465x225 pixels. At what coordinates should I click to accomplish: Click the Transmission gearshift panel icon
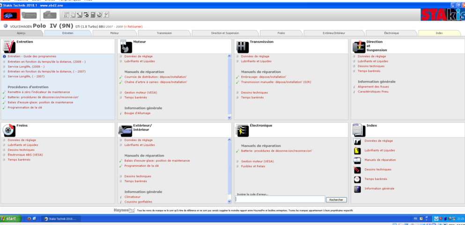click(243, 46)
